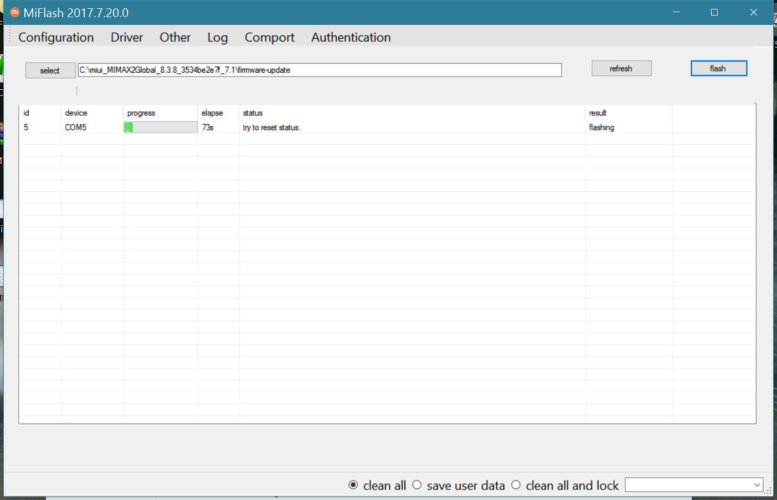Select the COM5 device row
Screen dimensions: 777x500
click(x=76, y=127)
